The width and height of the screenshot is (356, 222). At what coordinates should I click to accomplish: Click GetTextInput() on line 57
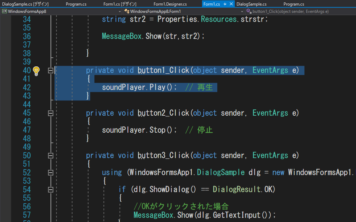point(242,215)
